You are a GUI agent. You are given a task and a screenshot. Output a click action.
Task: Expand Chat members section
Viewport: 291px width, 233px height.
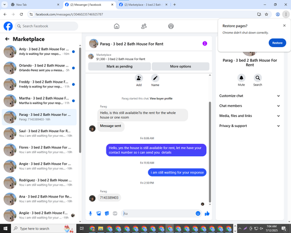click(x=250, y=106)
